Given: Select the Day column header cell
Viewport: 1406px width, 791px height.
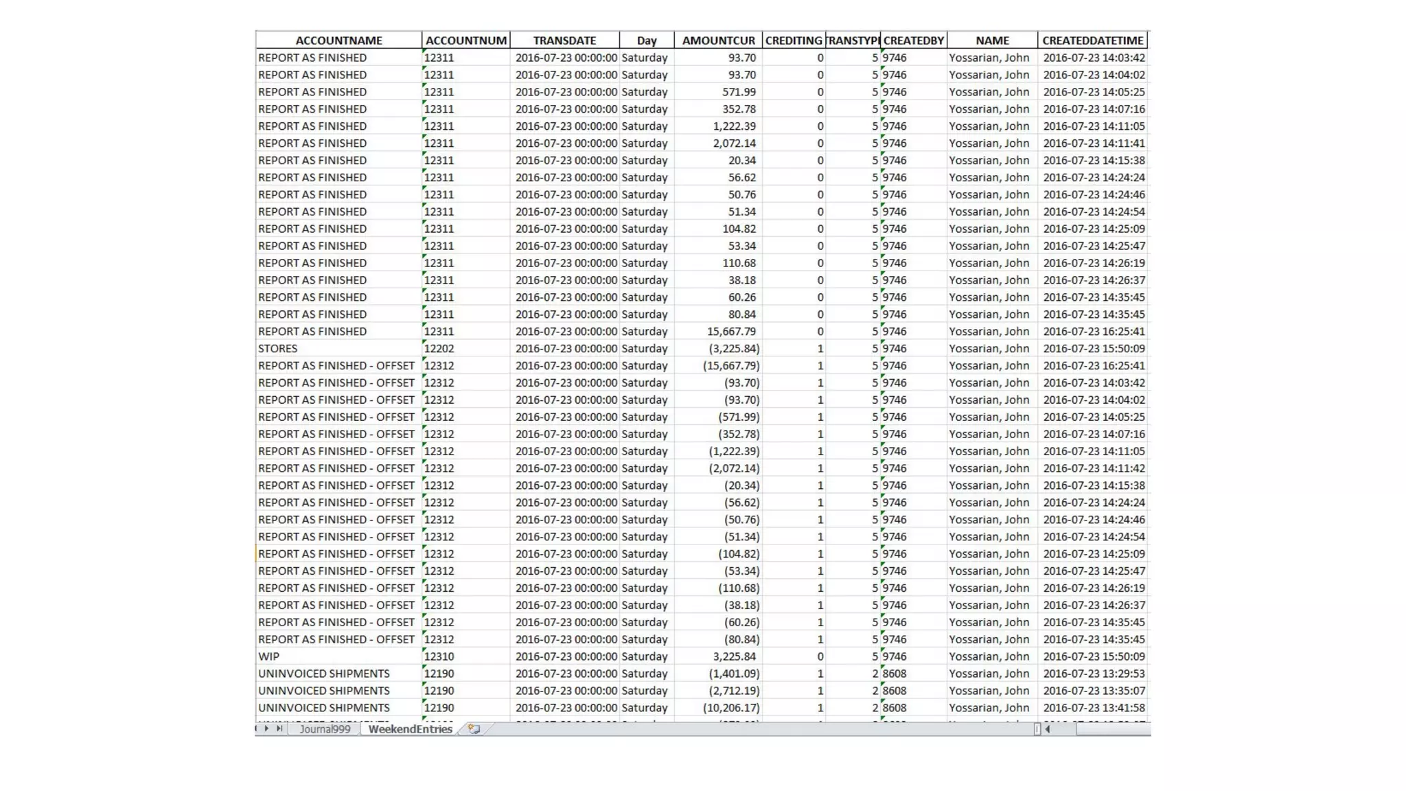Looking at the screenshot, I should point(646,41).
